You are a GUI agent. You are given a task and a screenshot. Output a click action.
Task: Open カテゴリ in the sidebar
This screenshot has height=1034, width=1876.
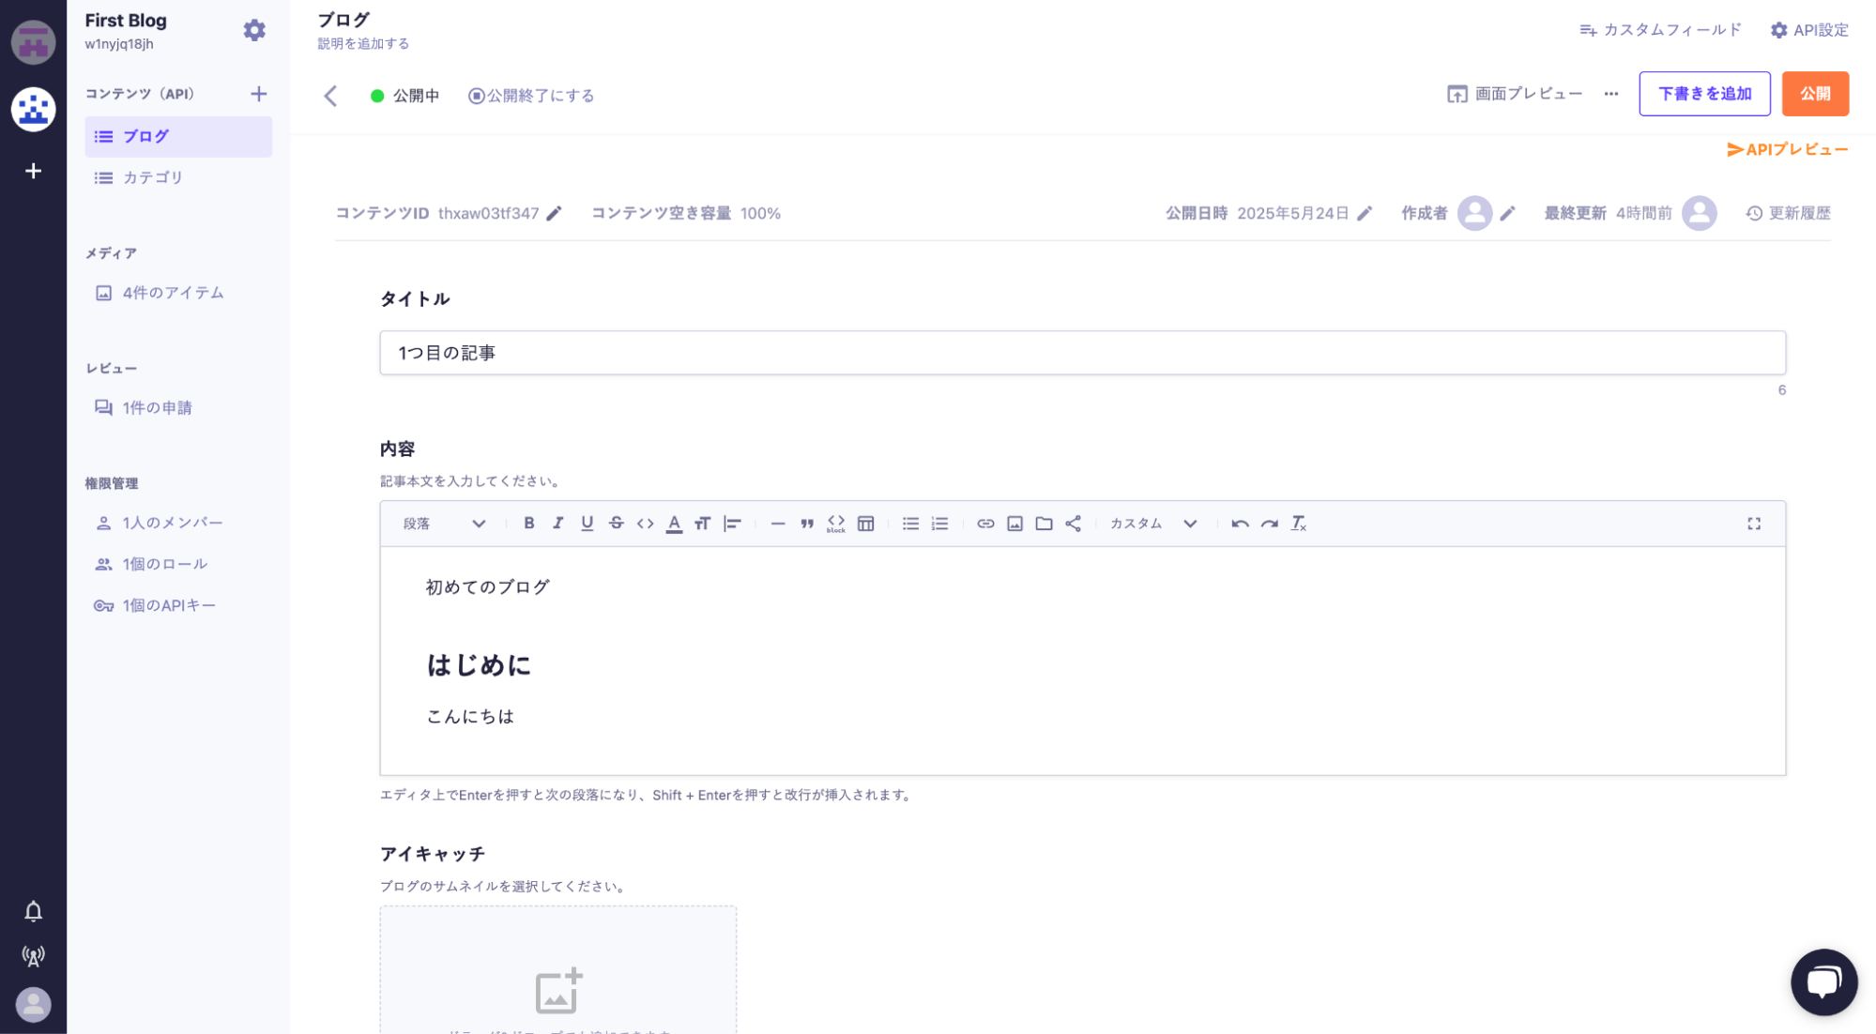pos(152,177)
